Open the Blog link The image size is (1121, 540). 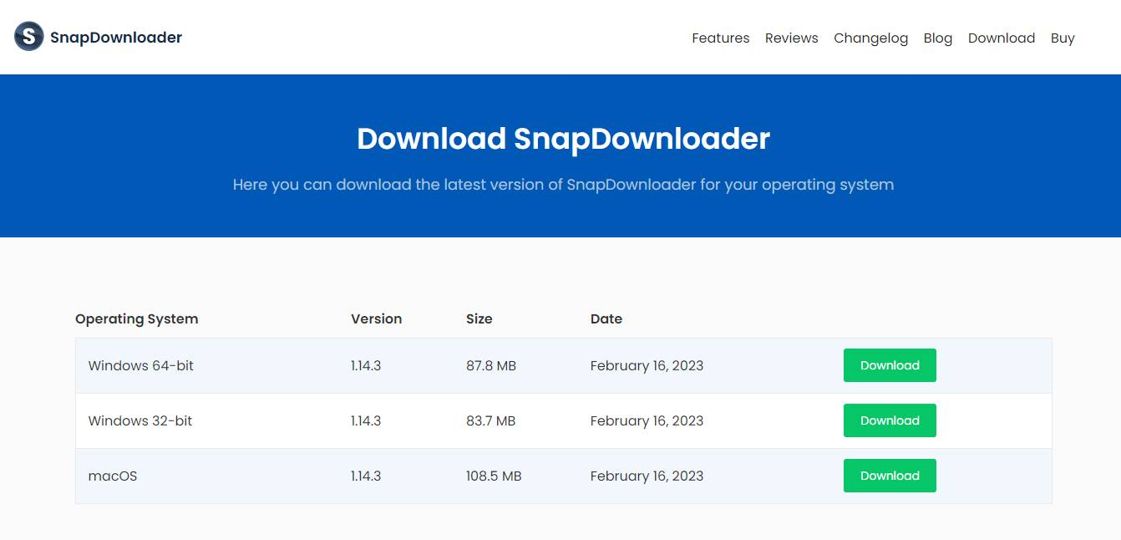coord(938,38)
